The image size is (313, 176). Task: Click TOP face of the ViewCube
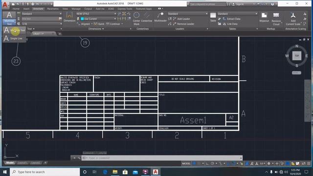[x=297, y=56]
